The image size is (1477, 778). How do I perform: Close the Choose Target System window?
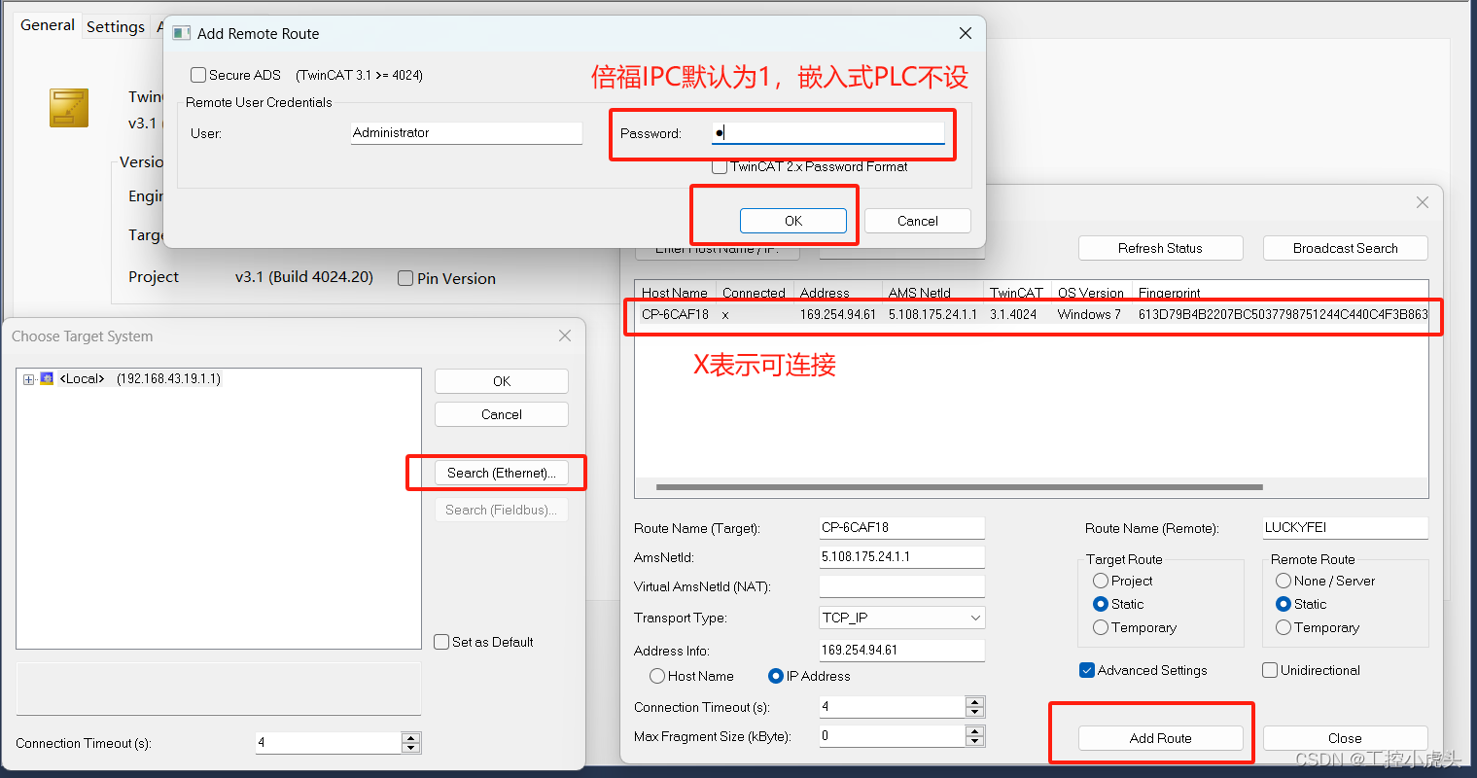click(565, 336)
